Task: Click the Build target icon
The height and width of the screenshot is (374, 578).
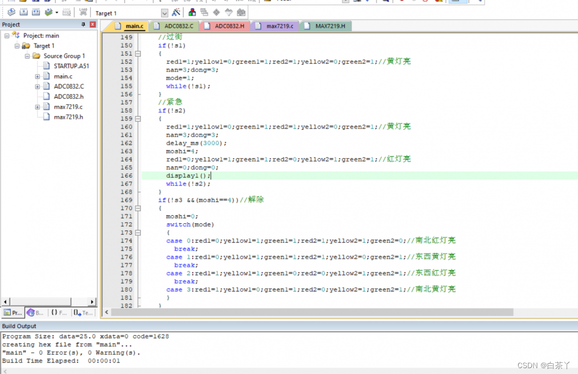Action: (x=24, y=12)
